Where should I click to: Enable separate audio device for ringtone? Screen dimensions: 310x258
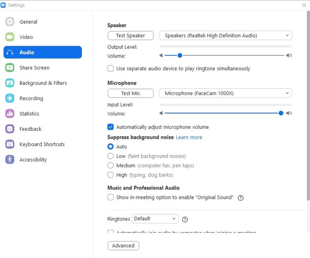[x=110, y=69]
